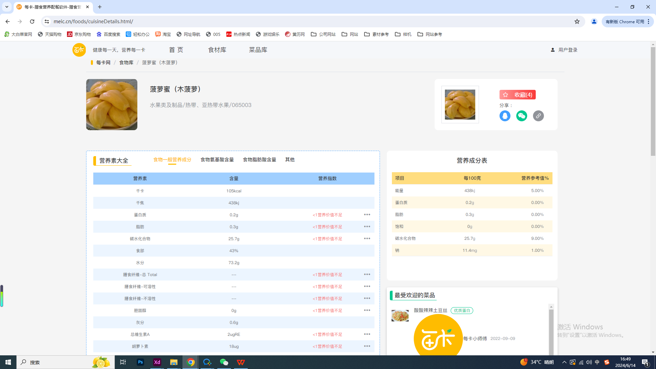Switch to 食物氨基酸含量 tab

click(217, 160)
